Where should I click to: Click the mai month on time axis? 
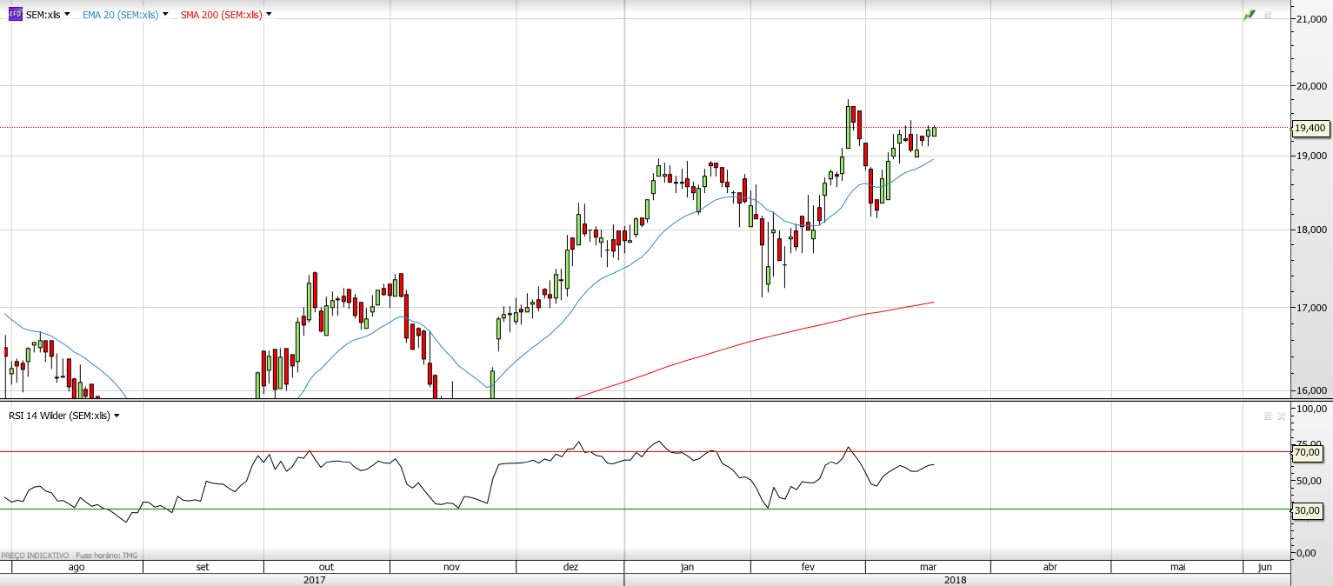click(1177, 567)
